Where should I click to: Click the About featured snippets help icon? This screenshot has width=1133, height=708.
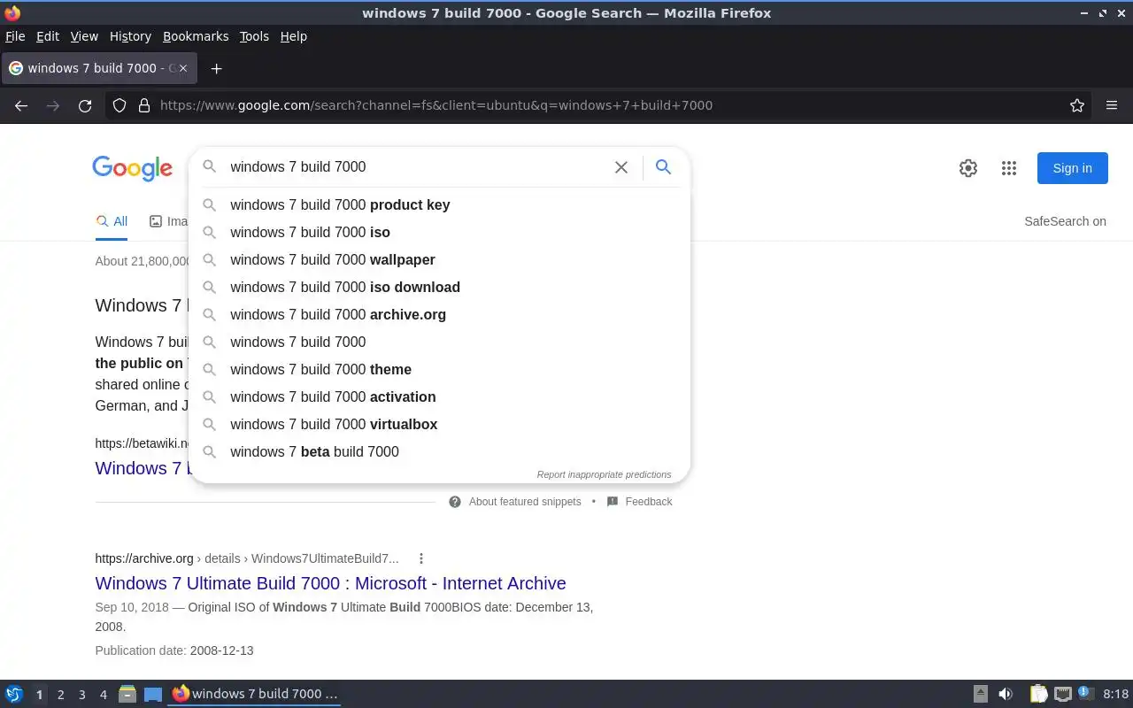tap(455, 502)
